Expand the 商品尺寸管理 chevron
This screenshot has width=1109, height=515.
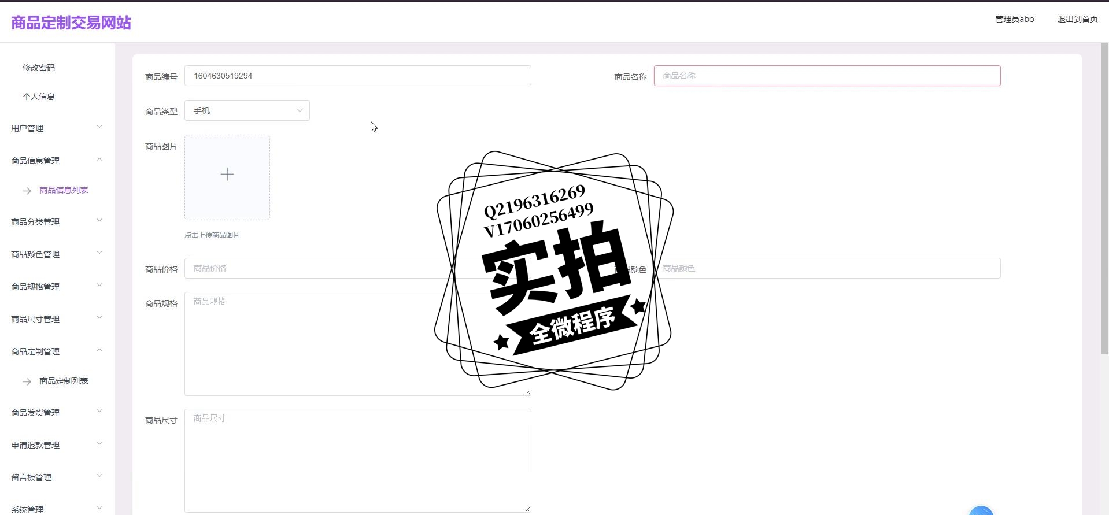point(99,317)
